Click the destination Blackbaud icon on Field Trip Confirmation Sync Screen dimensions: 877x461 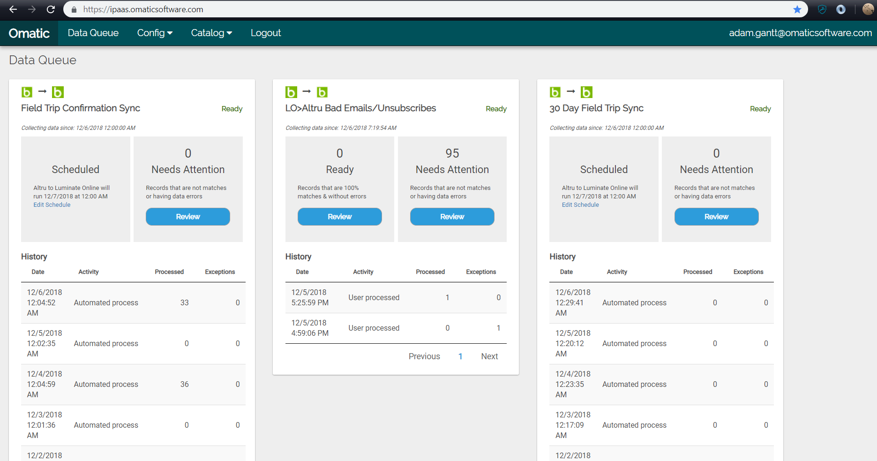[x=58, y=92]
